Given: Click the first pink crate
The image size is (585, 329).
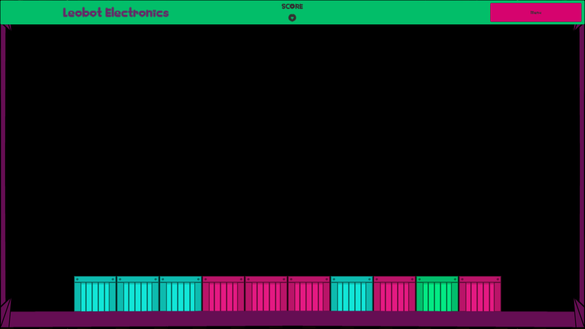Looking at the screenshot, I should (x=223, y=294).
